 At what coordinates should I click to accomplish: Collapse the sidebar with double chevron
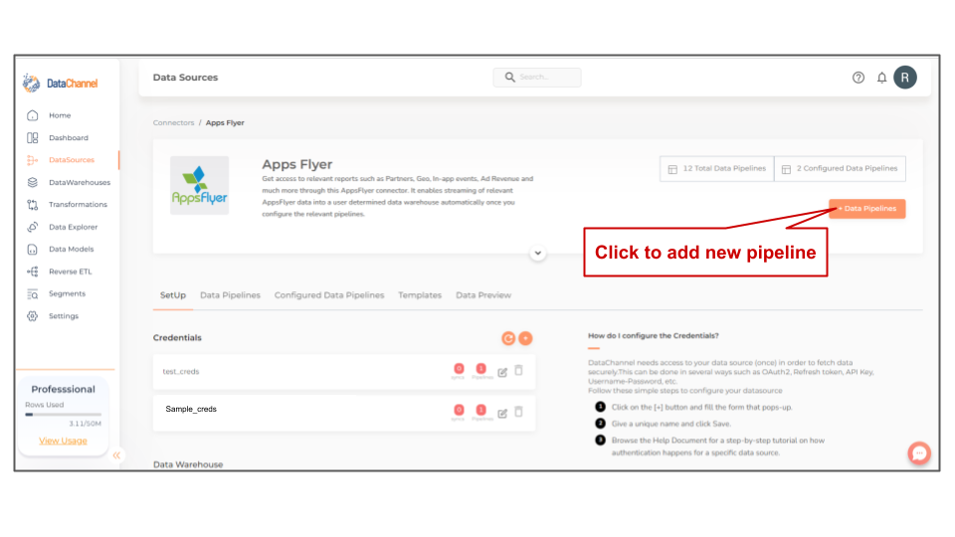[x=116, y=455]
